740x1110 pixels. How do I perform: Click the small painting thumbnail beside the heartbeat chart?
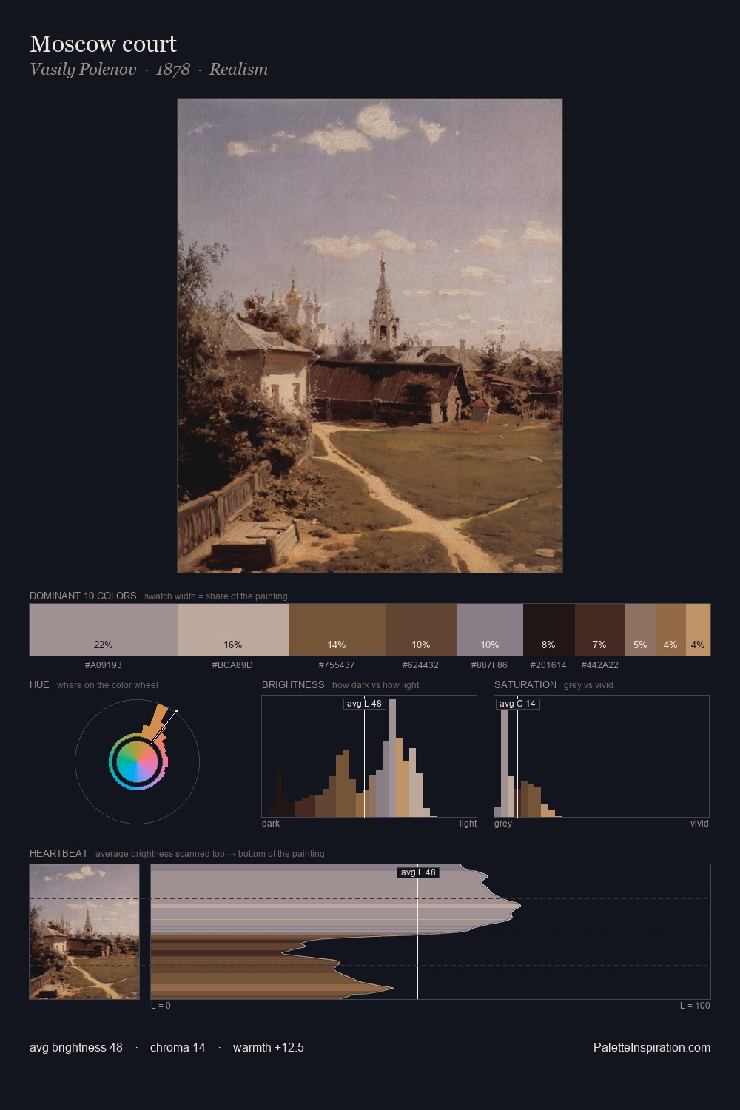pyautogui.click(x=84, y=932)
